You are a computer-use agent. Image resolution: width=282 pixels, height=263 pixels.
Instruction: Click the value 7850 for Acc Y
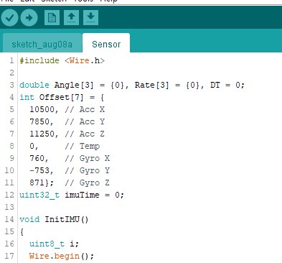(x=39, y=121)
